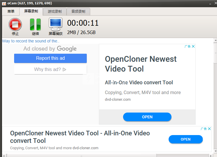Open the 'Way to record the sound' link
Screen dimensions: 217x157
31,41
